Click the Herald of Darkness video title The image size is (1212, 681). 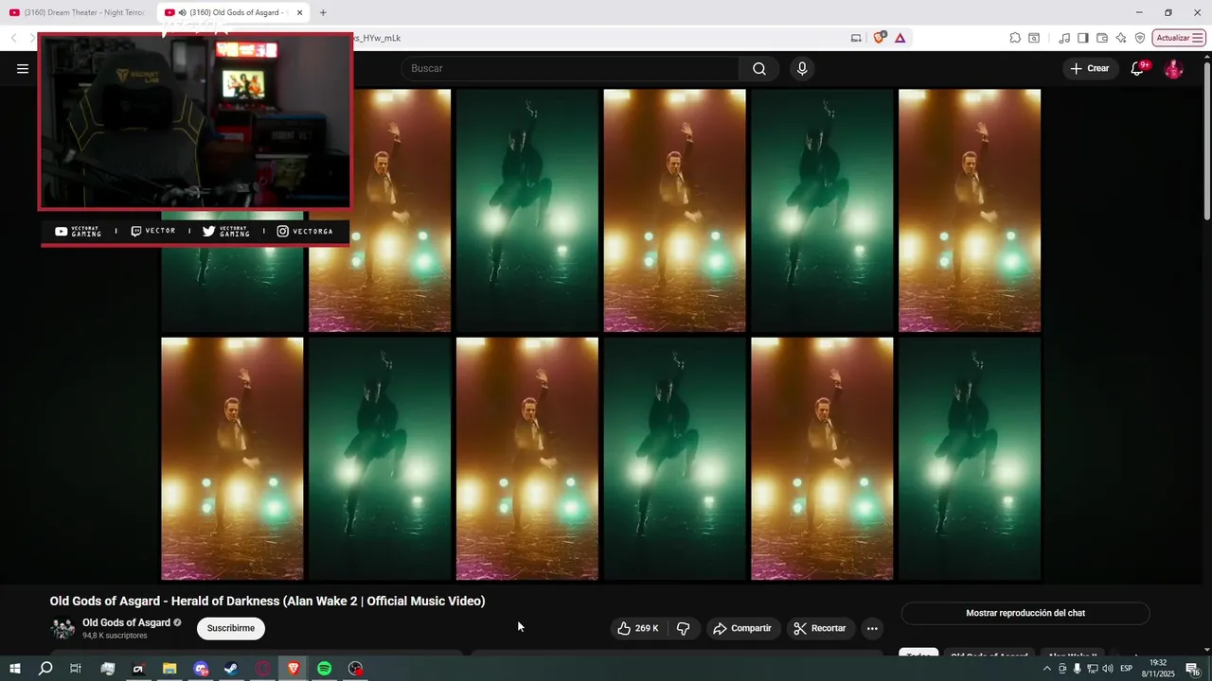click(267, 601)
